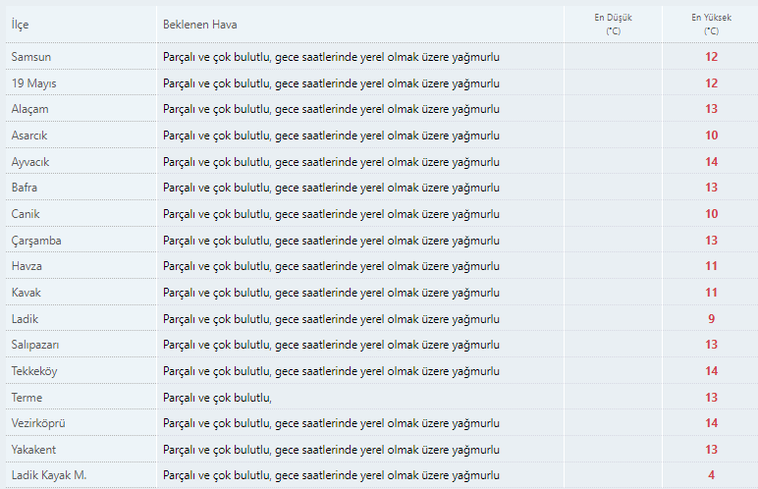Select the Ladik Kayak M. row name

[x=49, y=475]
